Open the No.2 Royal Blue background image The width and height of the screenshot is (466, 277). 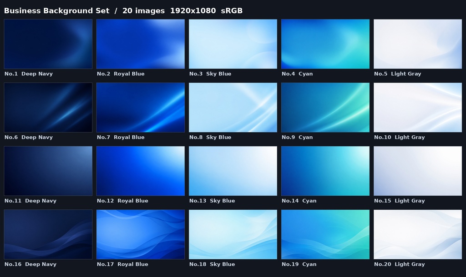141,44
